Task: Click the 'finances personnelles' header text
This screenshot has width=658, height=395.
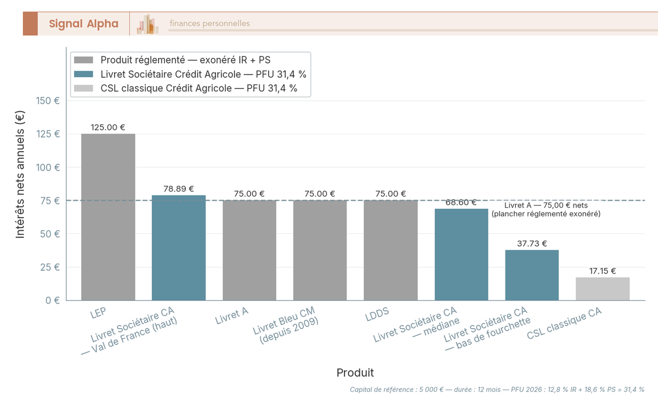Action: click(209, 24)
